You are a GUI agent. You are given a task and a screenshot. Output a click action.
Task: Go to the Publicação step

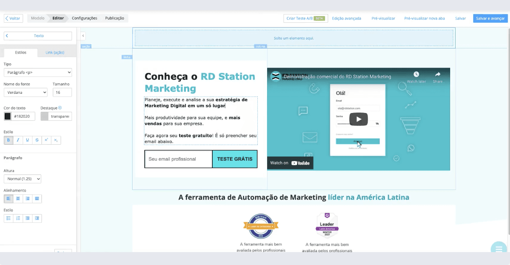(115, 18)
